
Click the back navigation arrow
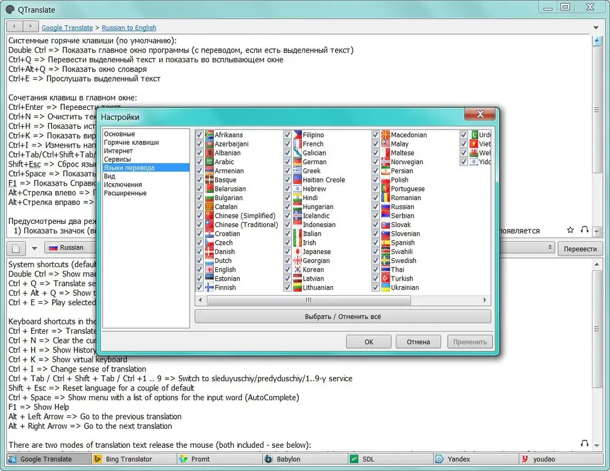[15, 26]
